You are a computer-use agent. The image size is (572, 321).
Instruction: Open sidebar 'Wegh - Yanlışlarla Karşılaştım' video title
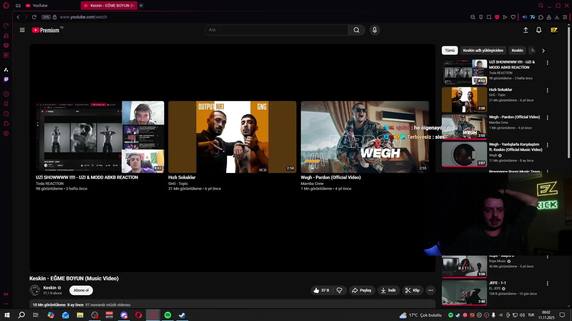(515, 147)
